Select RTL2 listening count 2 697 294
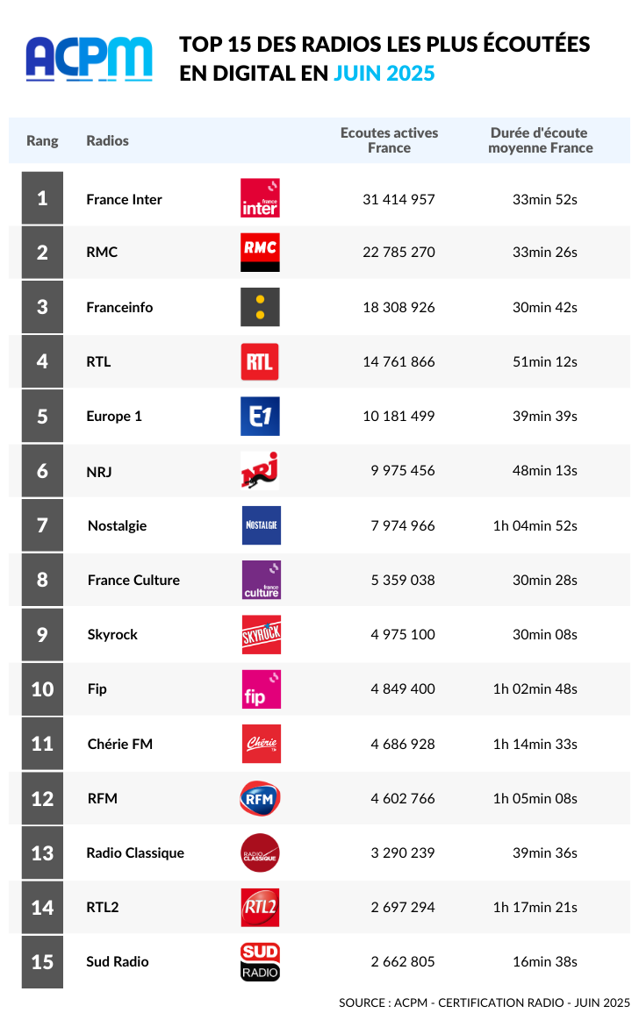639x1013 pixels. coord(403,907)
